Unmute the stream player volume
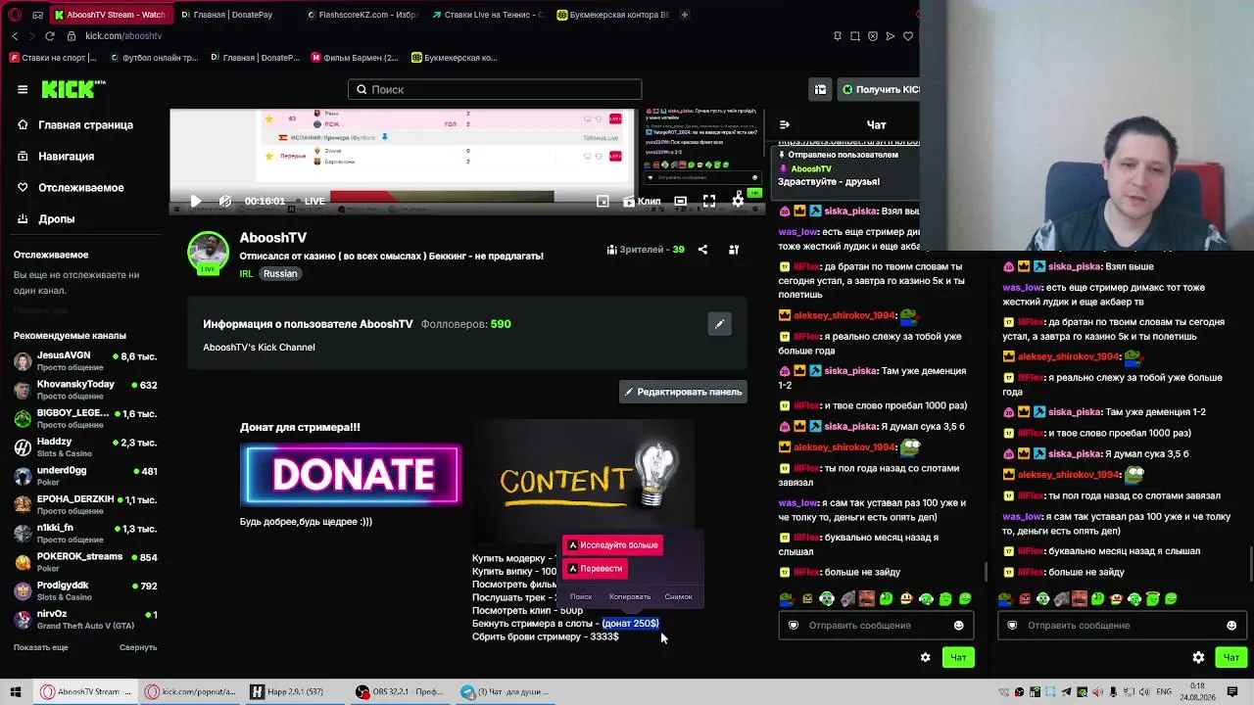The image size is (1254, 705). pos(225,201)
